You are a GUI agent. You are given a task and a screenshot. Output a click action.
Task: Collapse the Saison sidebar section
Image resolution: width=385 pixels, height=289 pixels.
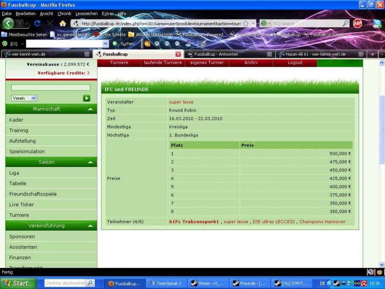[x=90, y=162]
